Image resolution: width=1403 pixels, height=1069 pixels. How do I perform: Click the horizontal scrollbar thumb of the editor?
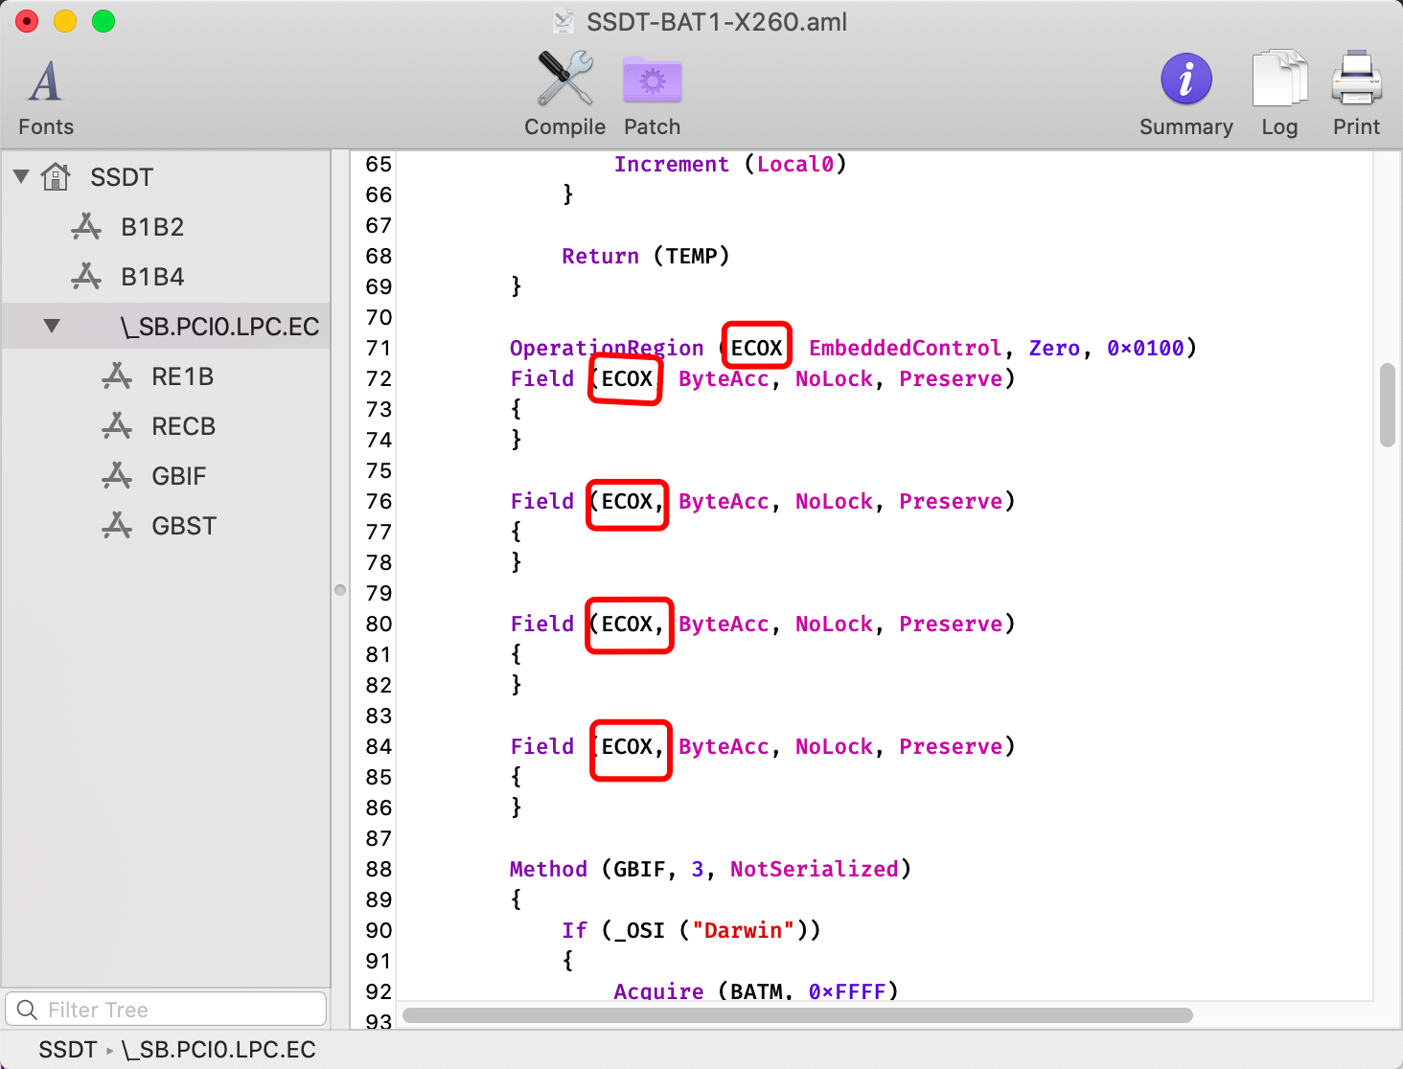(x=797, y=1014)
